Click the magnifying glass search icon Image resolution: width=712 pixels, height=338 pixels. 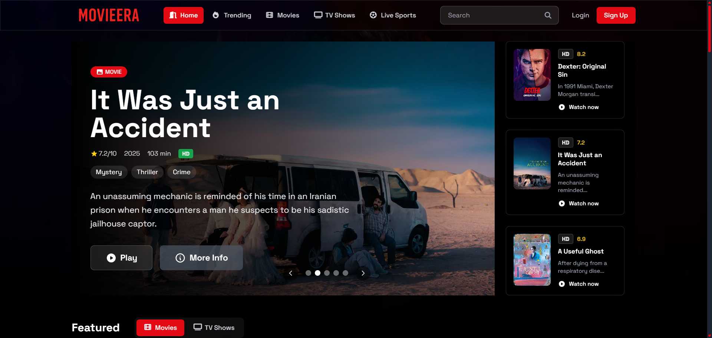[548, 15]
